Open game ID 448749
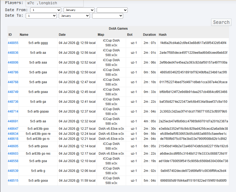 (13, 92)
